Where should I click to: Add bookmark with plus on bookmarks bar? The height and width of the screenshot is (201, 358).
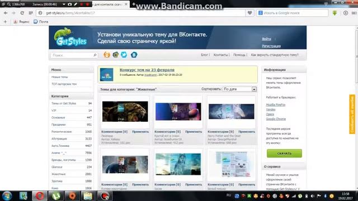[x=5, y=22]
